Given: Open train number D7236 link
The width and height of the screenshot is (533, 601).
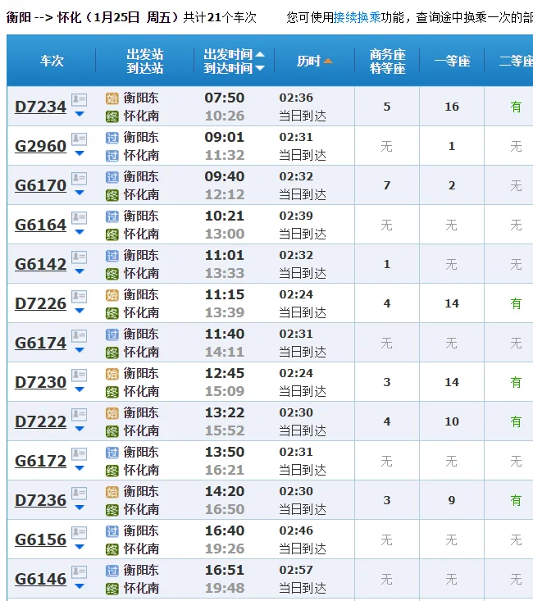Looking at the screenshot, I should tap(40, 500).
